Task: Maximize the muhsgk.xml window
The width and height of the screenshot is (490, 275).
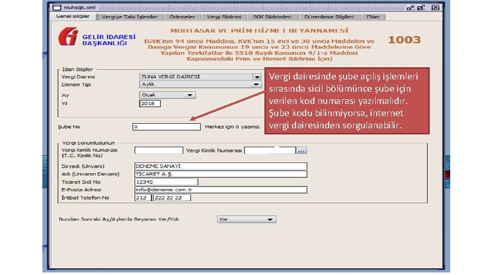Action: (x=421, y=8)
